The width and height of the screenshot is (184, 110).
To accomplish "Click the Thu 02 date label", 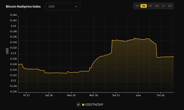I will pos(161,95).
